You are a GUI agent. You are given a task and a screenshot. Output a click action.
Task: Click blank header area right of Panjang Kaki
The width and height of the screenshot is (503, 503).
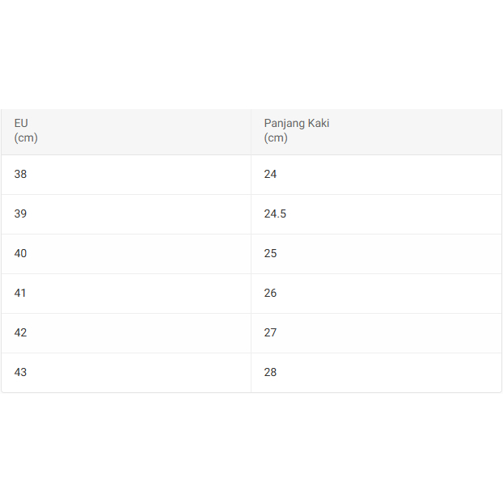pyautogui.click(x=412, y=131)
